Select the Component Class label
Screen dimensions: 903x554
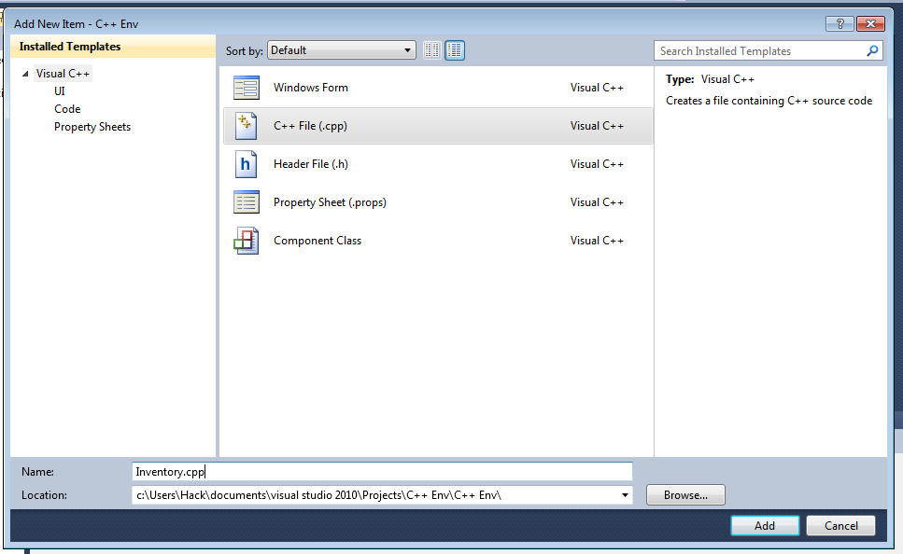pos(317,241)
